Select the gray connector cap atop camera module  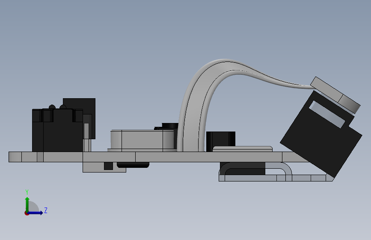(335, 95)
